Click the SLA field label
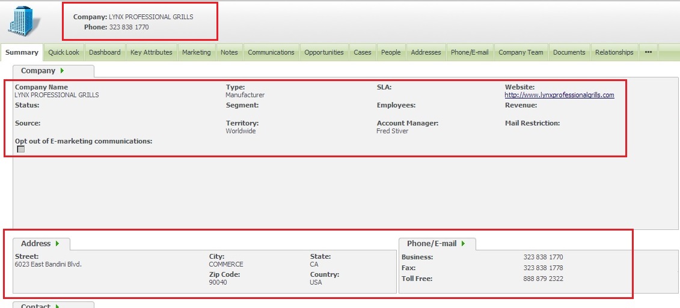Image resolution: width=680 pixels, height=308 pixels. (384, 87)
